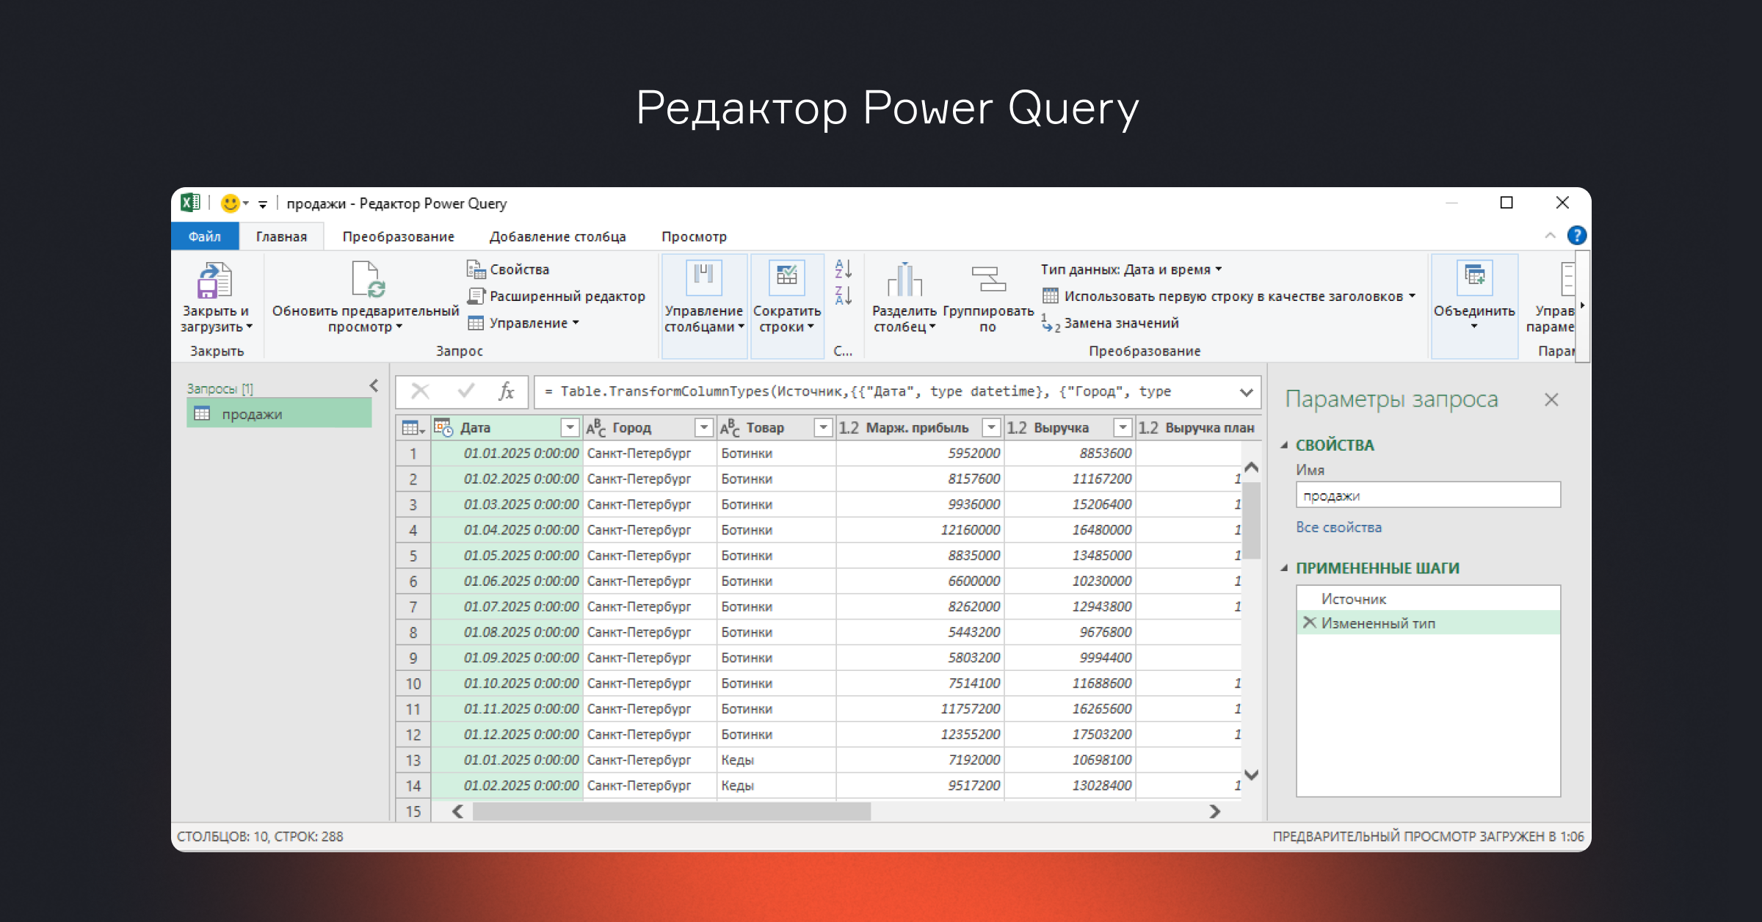Click the query name input field
Screen dimensions: 1762x922
coord(1427,496)
